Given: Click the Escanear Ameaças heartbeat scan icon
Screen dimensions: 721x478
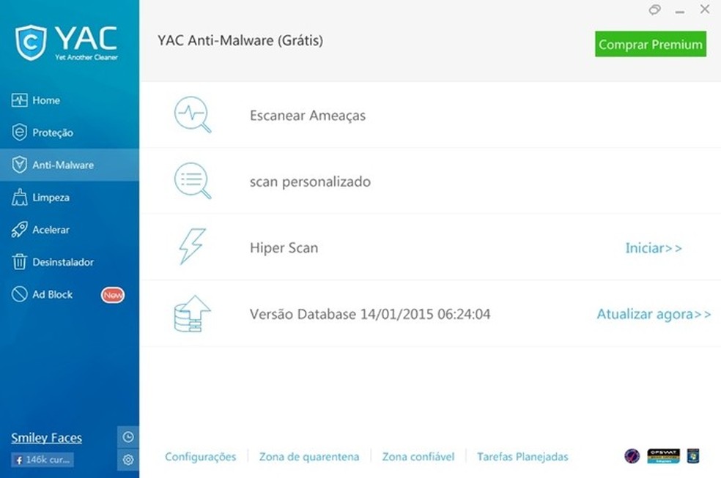Looking at the screenshot, I should (193, 114).
